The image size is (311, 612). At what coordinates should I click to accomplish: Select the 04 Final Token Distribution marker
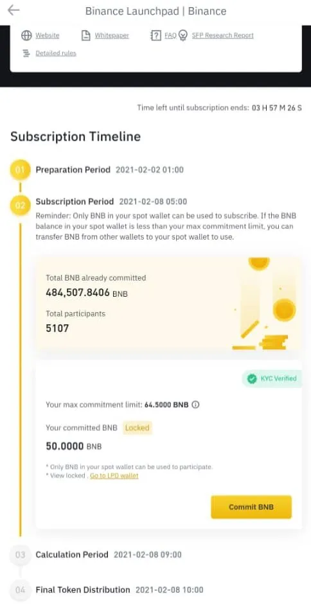20,590
